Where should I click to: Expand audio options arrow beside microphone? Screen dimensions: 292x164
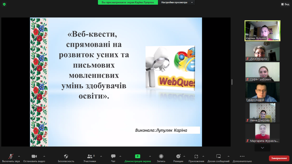19,156
